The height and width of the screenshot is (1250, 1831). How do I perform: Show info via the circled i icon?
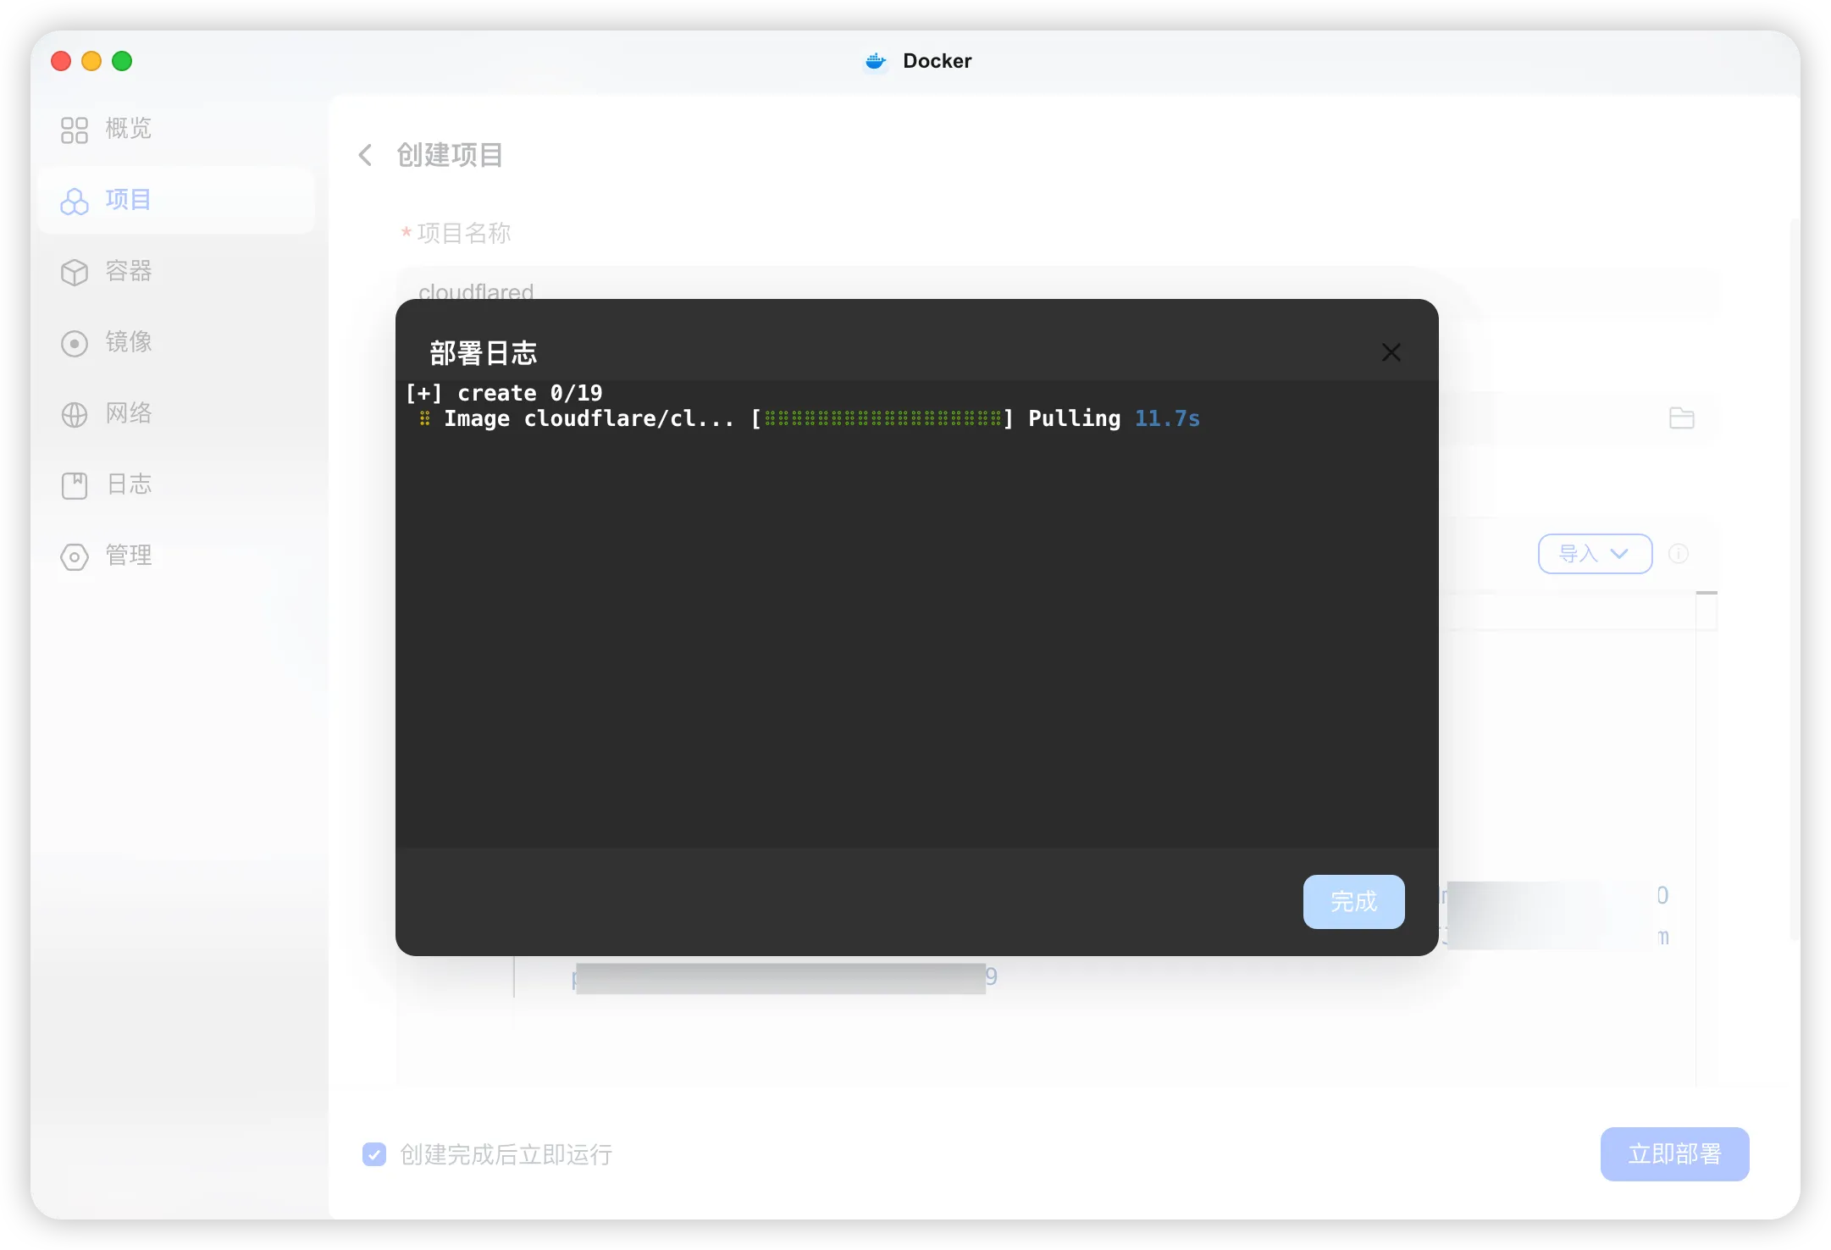[x=1678, y=554]
